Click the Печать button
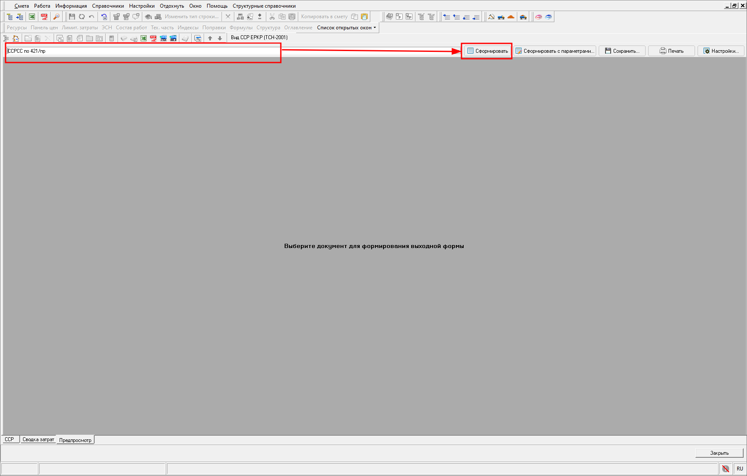 671,51
